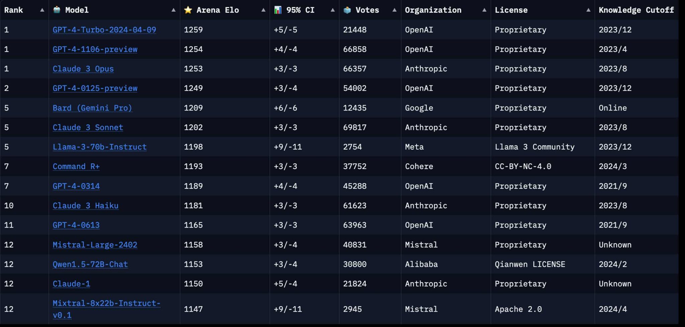The image size is (685, 327).
Task: Visit the Bard (Gemini Pro) link
Action: (92, 108)
